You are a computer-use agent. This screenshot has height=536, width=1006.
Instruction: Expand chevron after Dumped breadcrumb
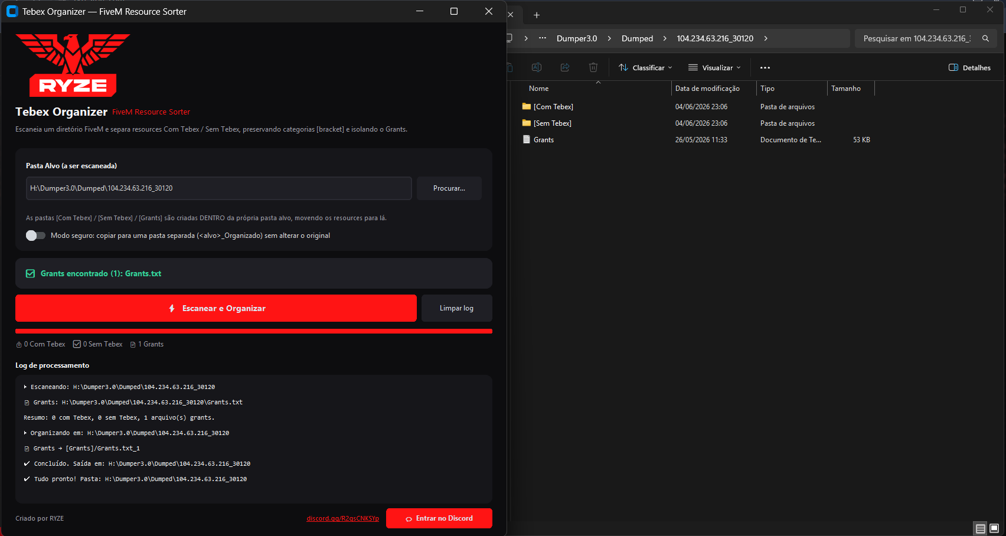665,38
